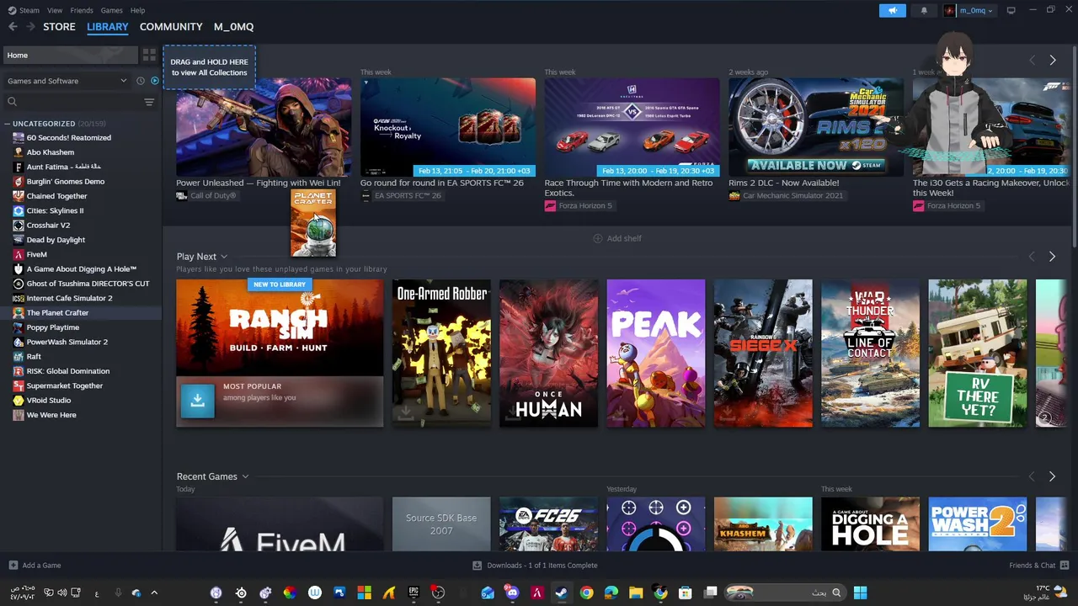This screenshot has width=1078, height=606.
Task: Open the Help menu
Action: [138, 10]
